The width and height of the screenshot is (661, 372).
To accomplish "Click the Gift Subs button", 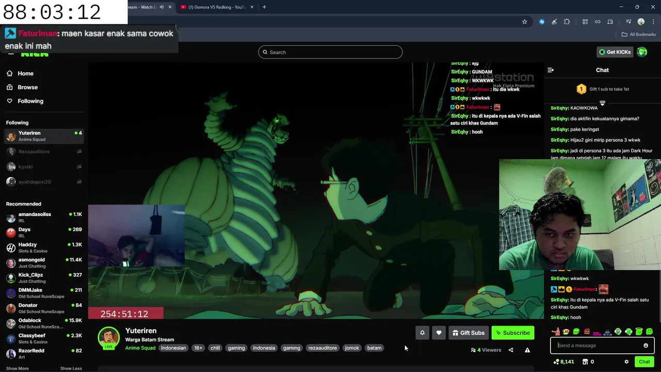I will click(468, 333).
